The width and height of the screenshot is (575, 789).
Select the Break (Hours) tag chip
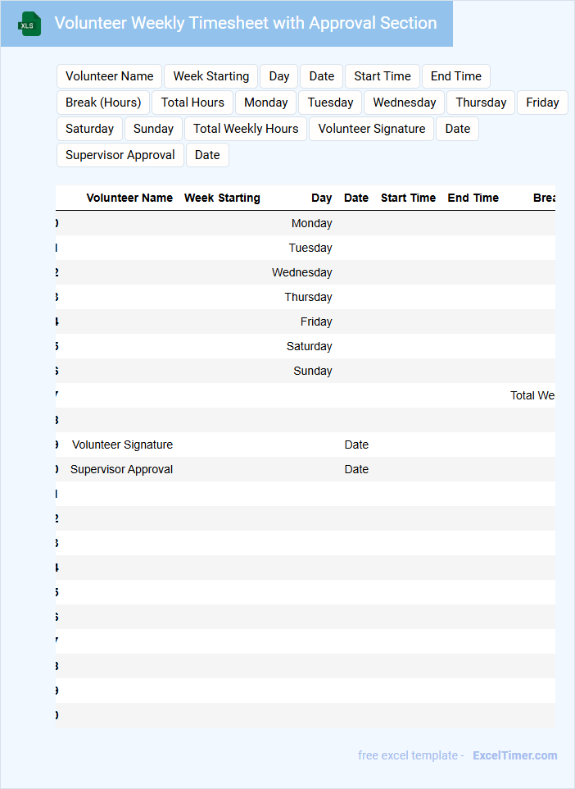pos(103,103)
